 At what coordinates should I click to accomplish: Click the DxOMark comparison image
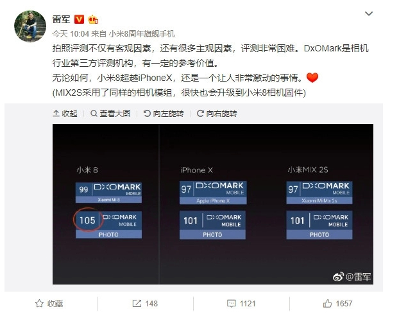coord(213,204)
